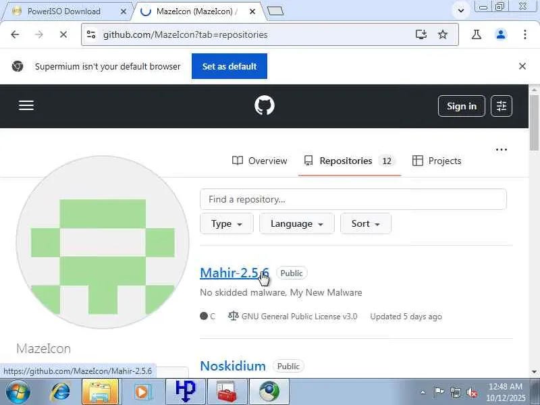Open the appearance settings sliders icon
The width and height of the screenshot is (540, 405).
502,106
